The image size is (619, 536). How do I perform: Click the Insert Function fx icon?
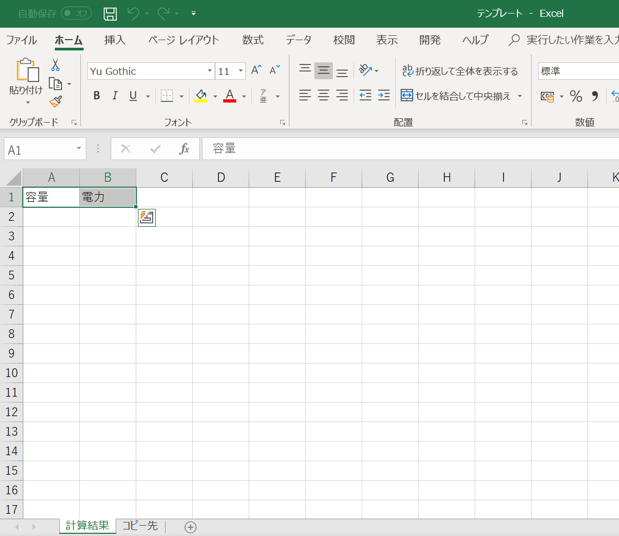[x=184, y=149]
